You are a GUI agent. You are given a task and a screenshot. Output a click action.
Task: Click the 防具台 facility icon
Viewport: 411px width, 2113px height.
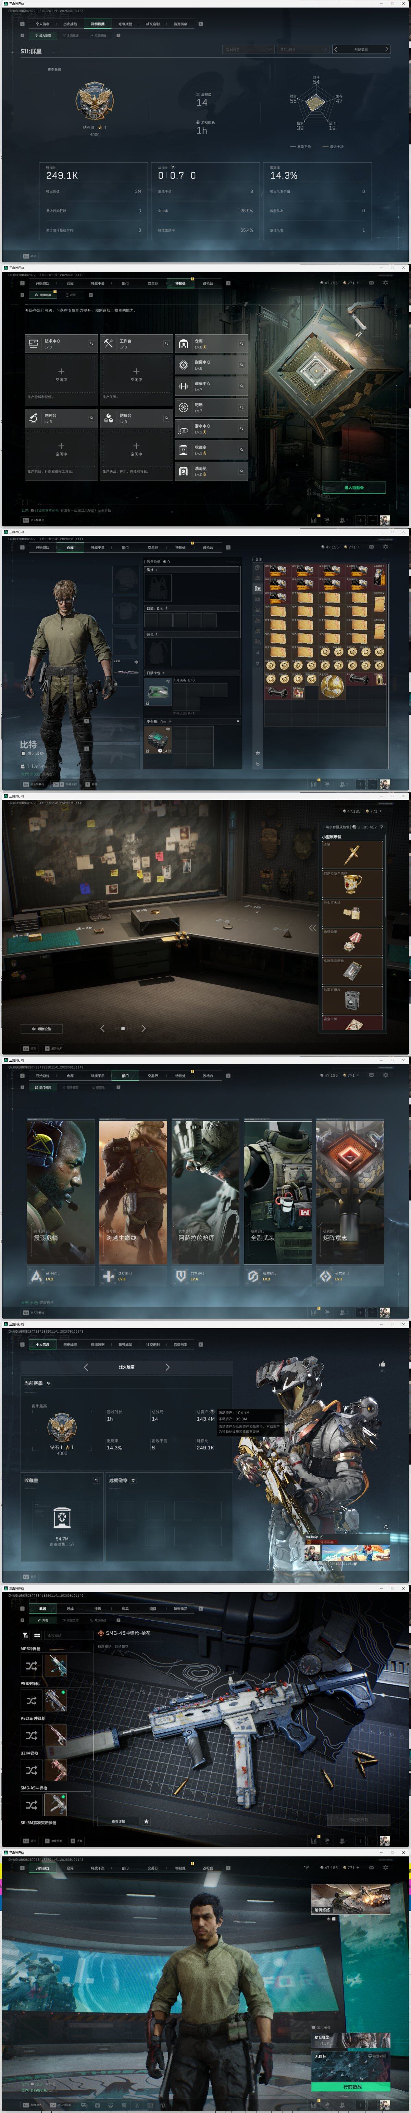tap(108, 418)
